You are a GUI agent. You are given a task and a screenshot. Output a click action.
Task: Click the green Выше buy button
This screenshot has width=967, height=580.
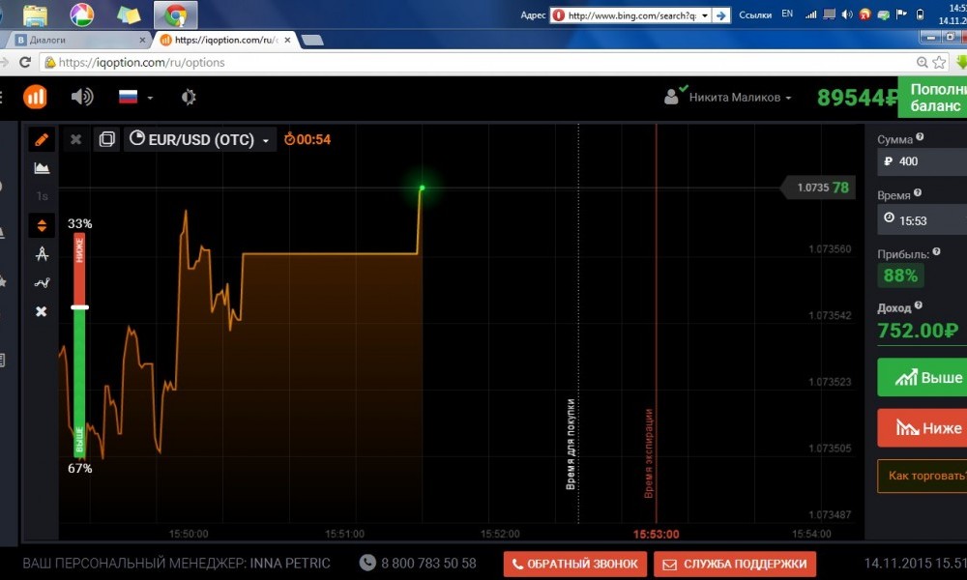tap(923, 378)
